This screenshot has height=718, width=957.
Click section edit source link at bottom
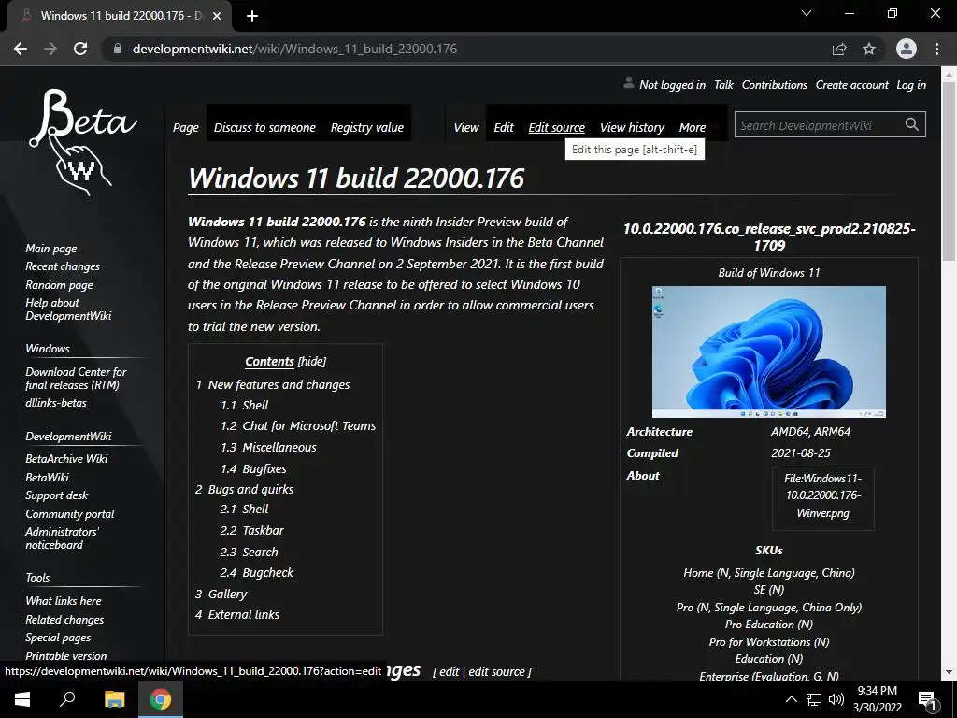pos(497,671)
